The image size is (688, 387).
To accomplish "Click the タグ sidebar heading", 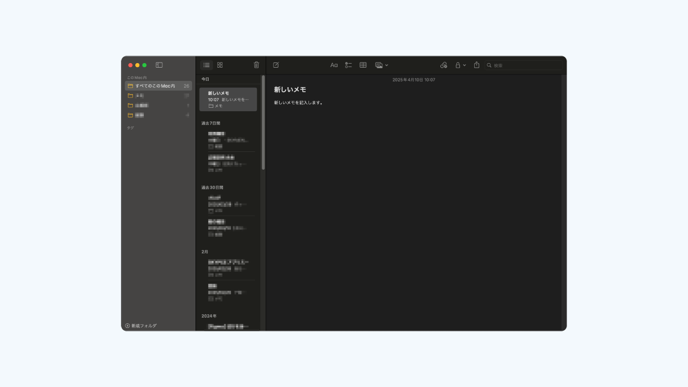I will [130, 128].
